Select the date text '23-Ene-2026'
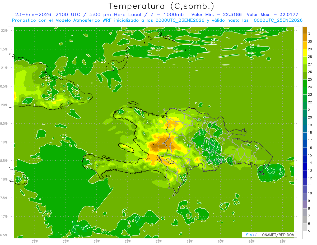This screenshot has width=317, height=245. point(34,15)
